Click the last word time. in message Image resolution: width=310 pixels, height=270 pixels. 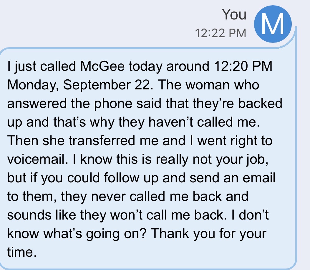coord(22,252)
